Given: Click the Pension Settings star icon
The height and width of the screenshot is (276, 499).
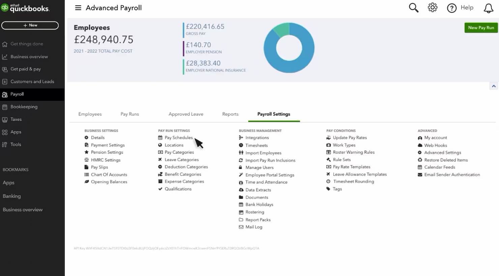Looking at the screenshot, I should click(86, 152).
